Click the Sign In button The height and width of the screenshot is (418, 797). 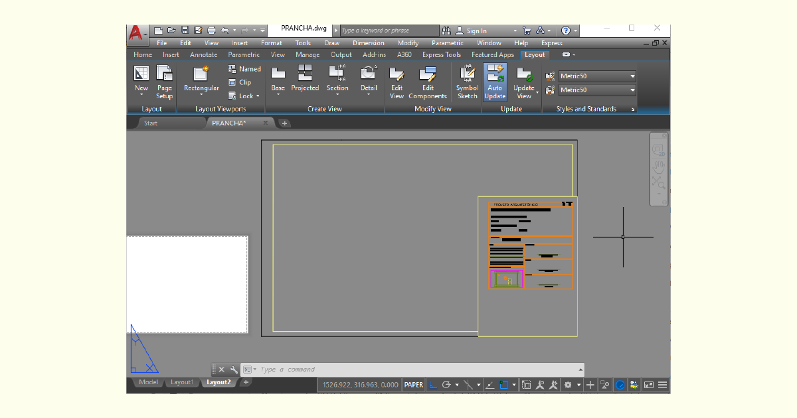tap(471, 31)
